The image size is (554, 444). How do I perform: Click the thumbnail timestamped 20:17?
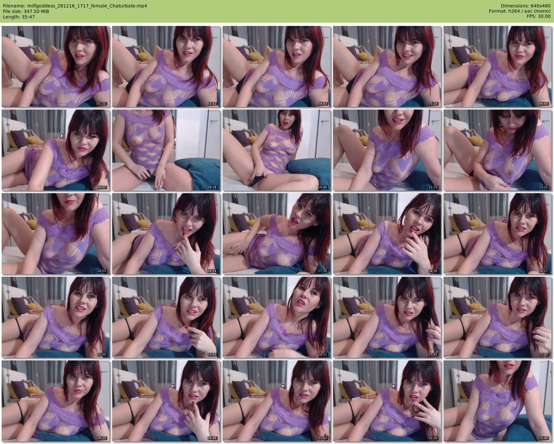497,234
